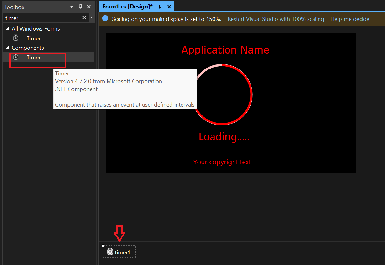Collapse the All Windows Forms group
The width and height of the screenshot is (385, 265).
(x=7, y=28)
